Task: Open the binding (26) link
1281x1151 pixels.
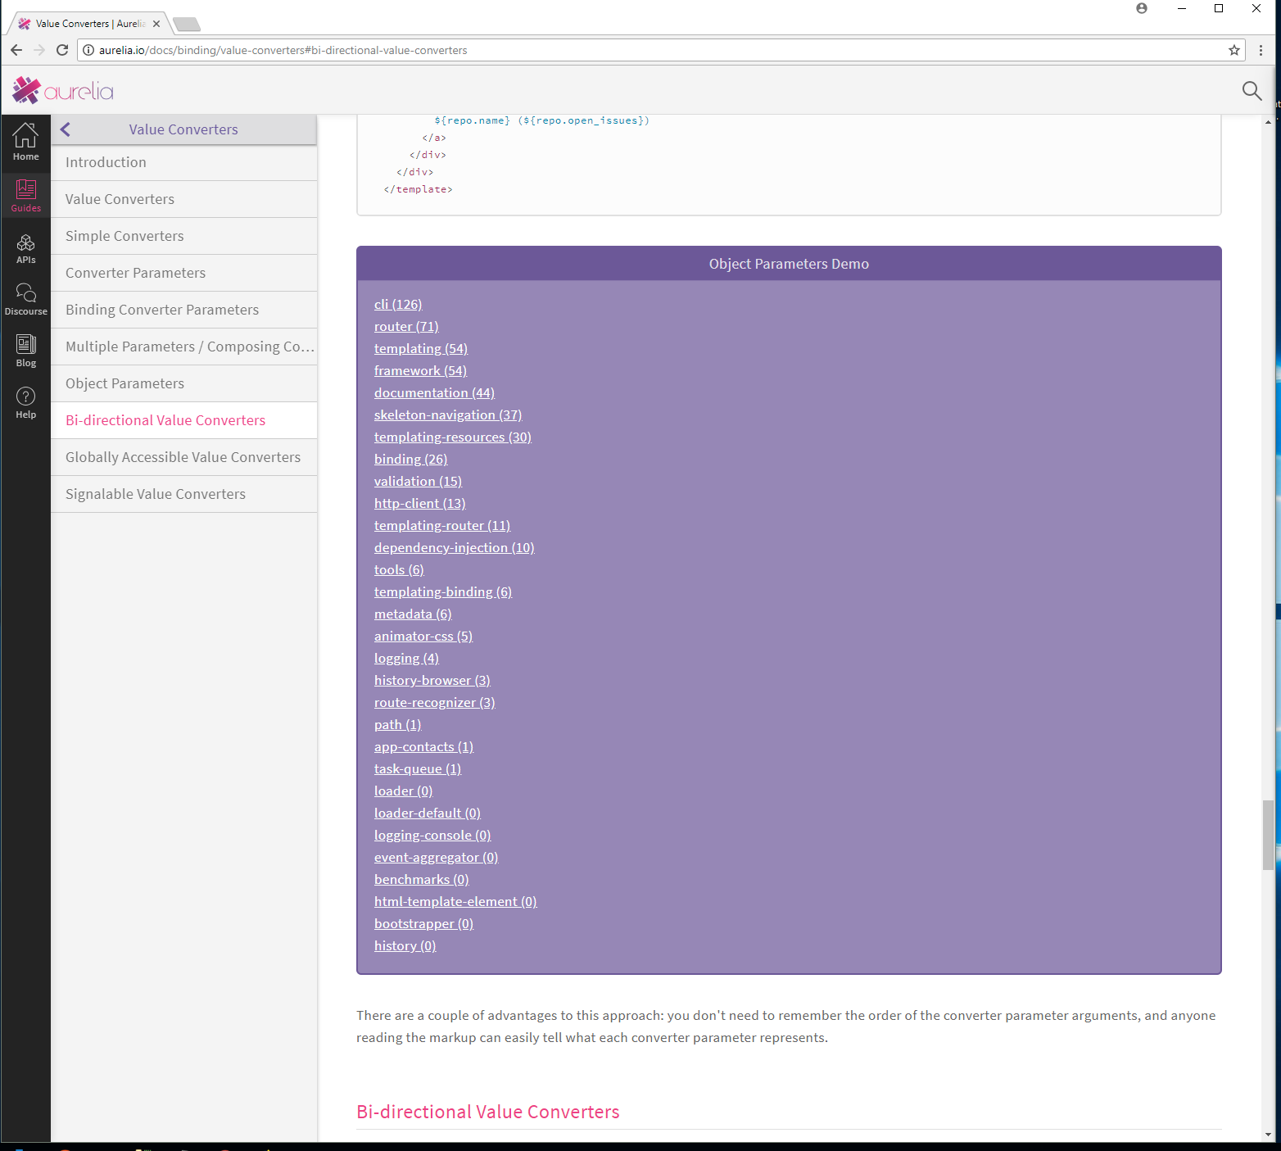Action: (x=410, y=459)
